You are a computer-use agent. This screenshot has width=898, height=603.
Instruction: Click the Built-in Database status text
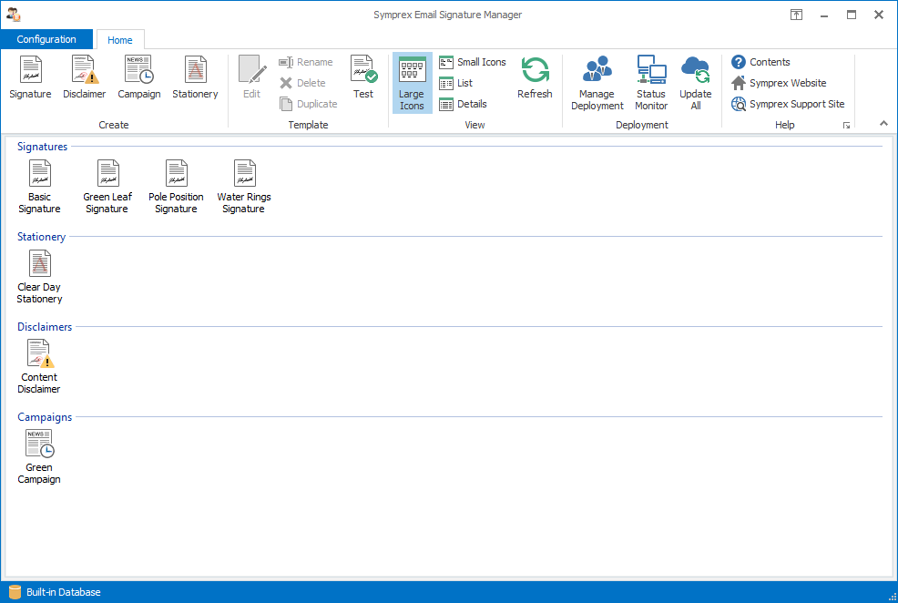[x=64, y=592]
